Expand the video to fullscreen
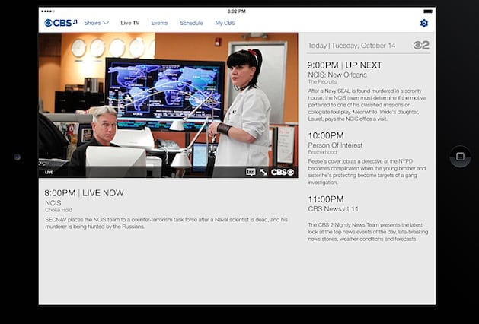Viewport: 479px width, 324px height. 263,173
